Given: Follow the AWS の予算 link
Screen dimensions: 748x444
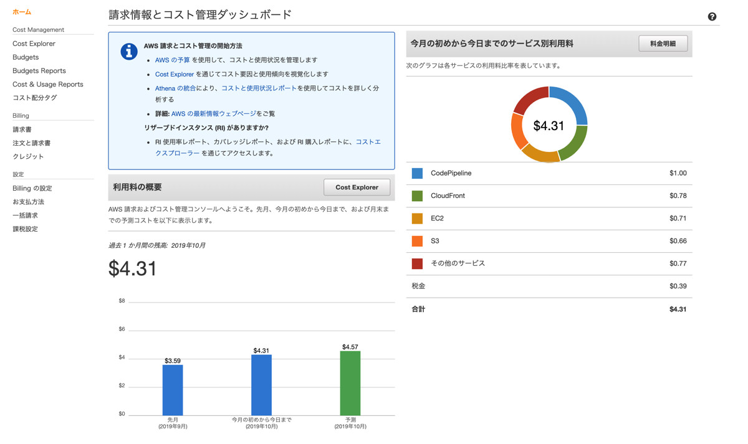Looking at the screenshot, I should [172, 60].
